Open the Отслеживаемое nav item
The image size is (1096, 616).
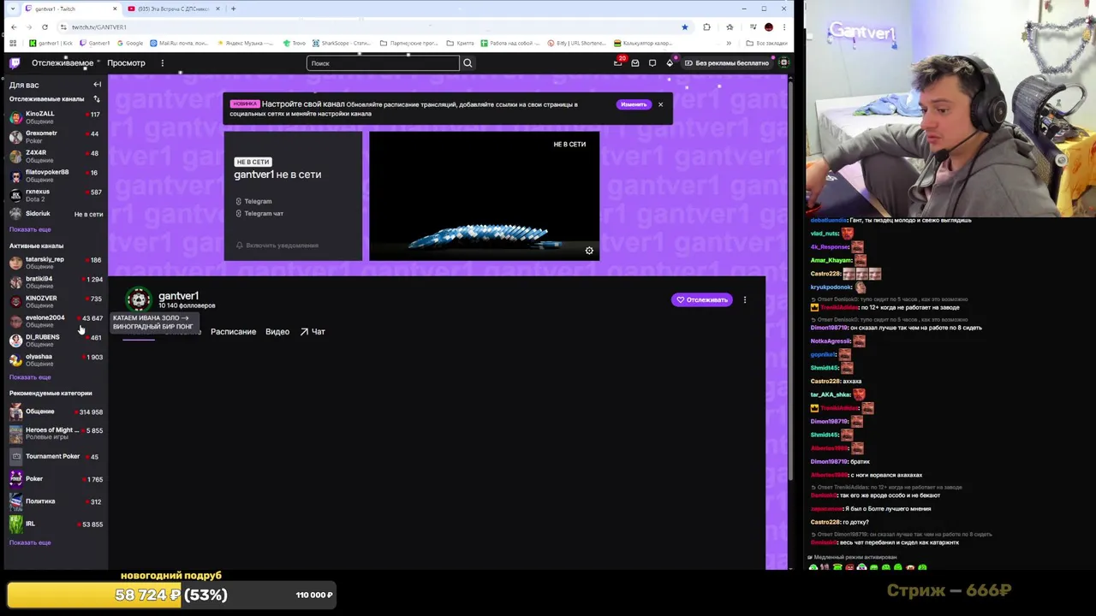click(x=63, y=62)
